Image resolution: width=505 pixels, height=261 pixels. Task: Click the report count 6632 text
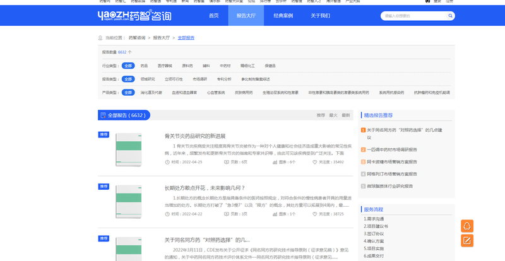[122, 52]
